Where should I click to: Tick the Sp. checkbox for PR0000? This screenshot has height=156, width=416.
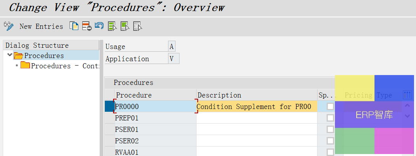pyautogui.click(x=330, y=107)
